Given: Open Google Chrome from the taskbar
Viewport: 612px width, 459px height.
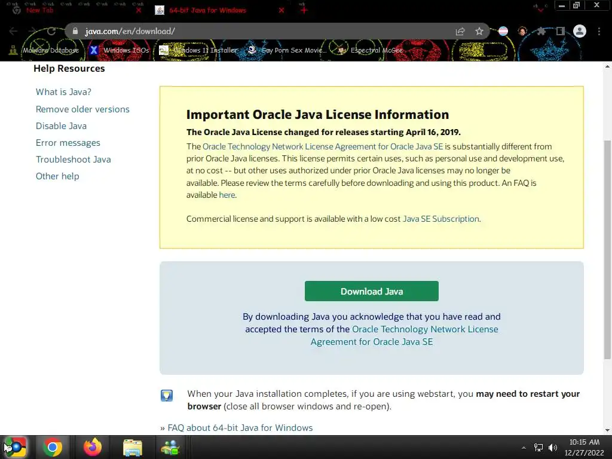Looking at the screenshot, I should [53, 447].
